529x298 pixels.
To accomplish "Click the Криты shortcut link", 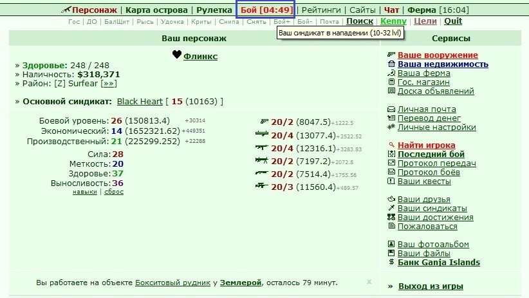I will 201,22.
